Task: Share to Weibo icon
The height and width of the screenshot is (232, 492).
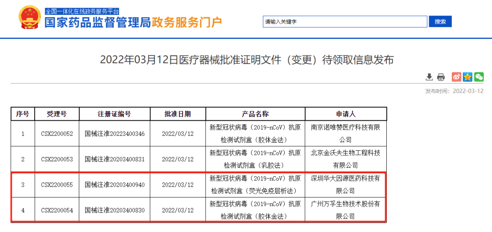Action: [x=456, y=77]
